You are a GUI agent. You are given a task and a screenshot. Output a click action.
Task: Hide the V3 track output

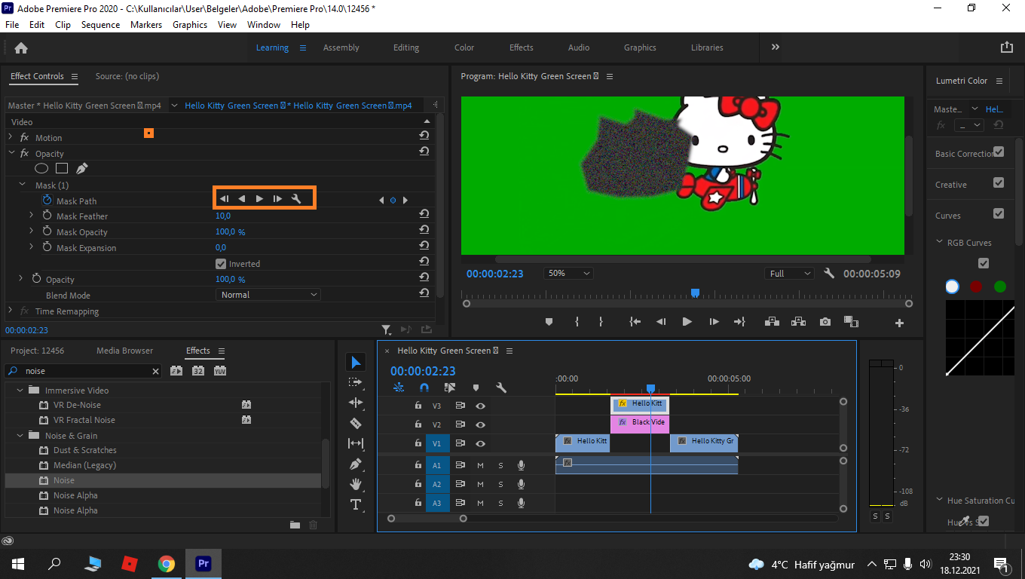pos(480,406)
